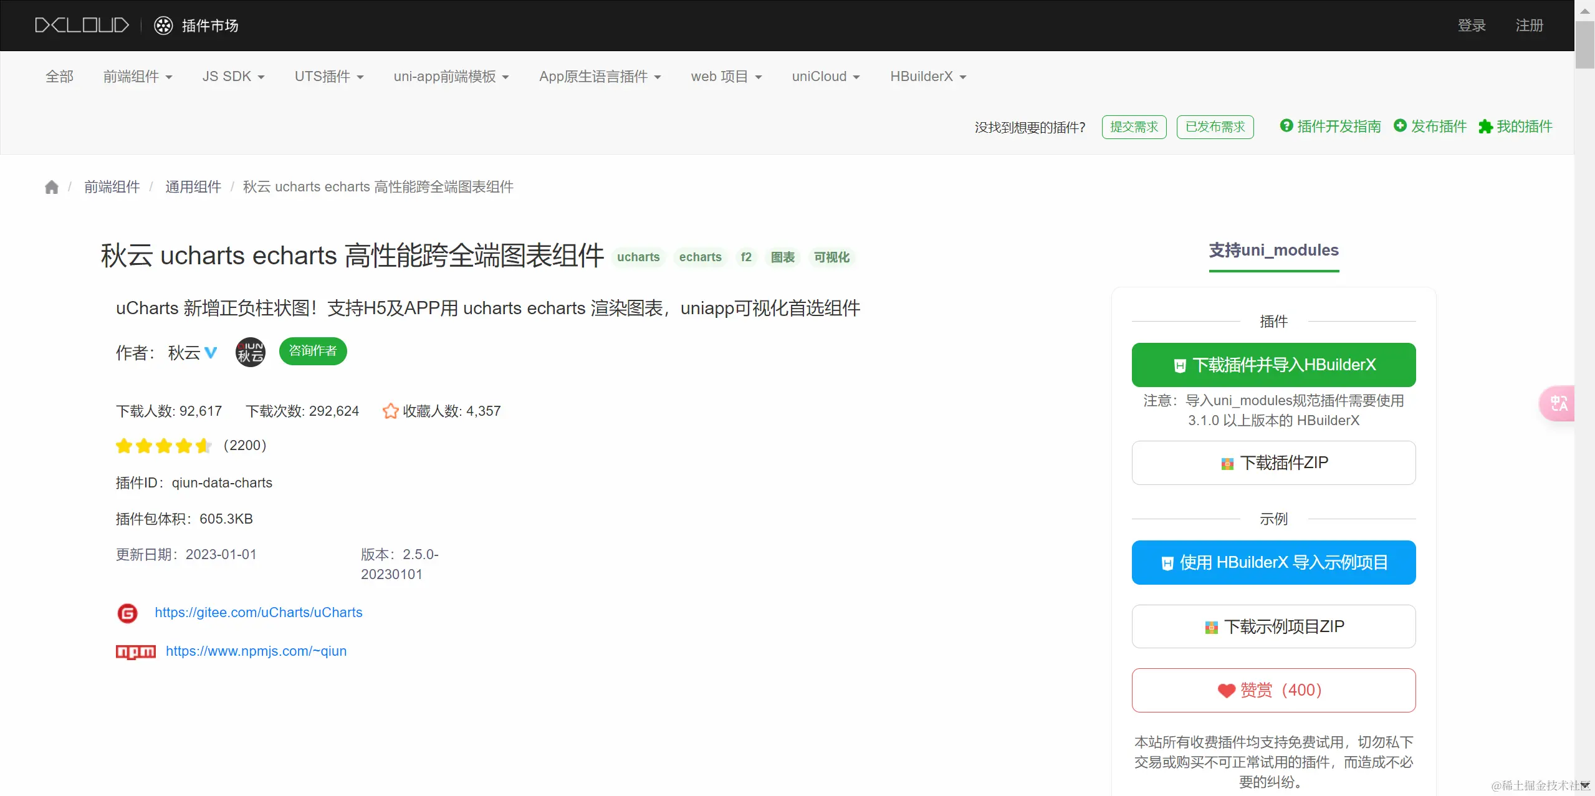Expand the JS SDK dropdown
Image resolution: width=1595 pixels, height=796 pixels.
pos(234,77)
